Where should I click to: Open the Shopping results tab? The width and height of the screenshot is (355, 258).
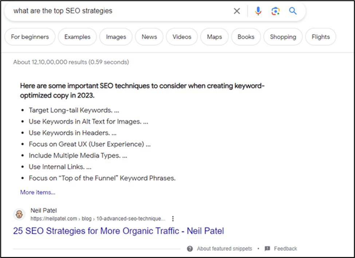(x=283, y=37)
